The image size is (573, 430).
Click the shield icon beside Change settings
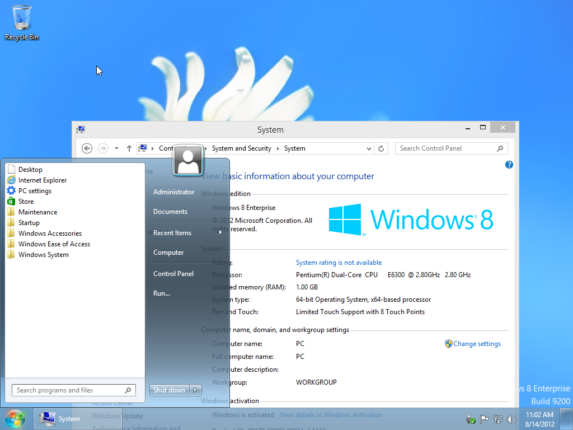pos(448,344)
